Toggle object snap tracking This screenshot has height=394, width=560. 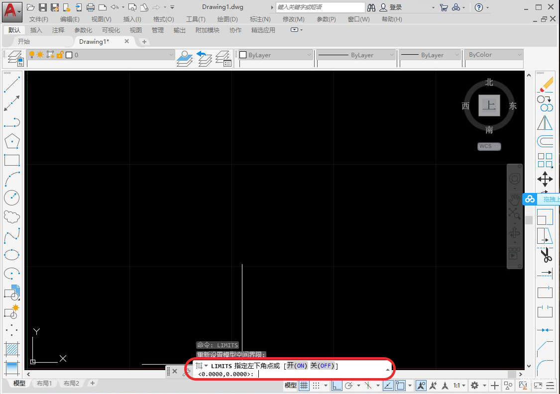(388, 386)
